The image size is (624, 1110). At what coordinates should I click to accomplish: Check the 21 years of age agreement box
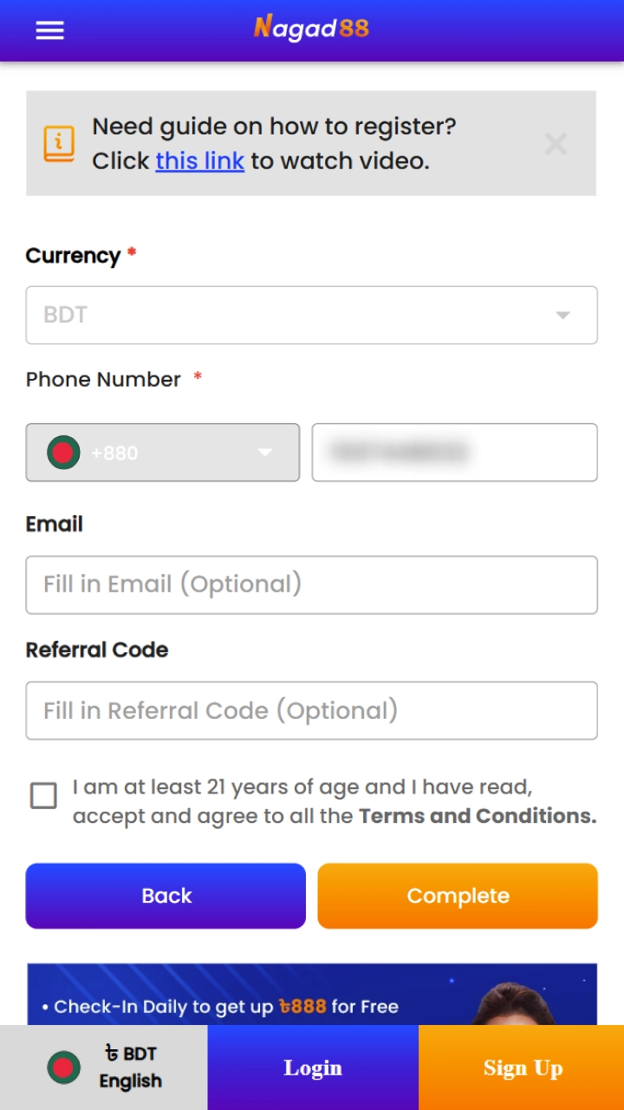click(43, 797)
